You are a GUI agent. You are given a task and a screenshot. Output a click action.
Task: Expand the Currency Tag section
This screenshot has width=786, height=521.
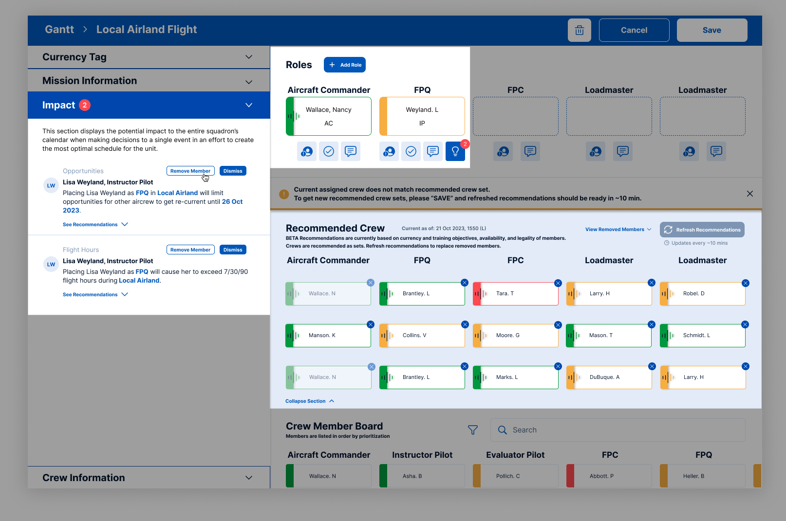[149, 57]
